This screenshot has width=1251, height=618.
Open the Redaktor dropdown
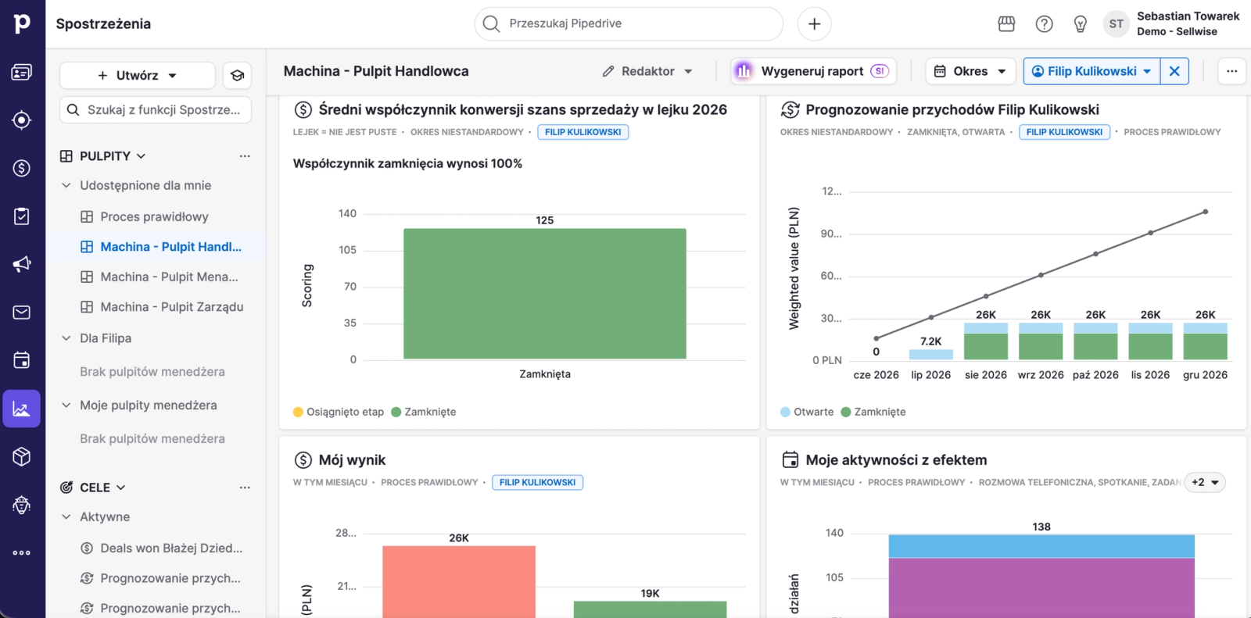[x=647, y=71]
